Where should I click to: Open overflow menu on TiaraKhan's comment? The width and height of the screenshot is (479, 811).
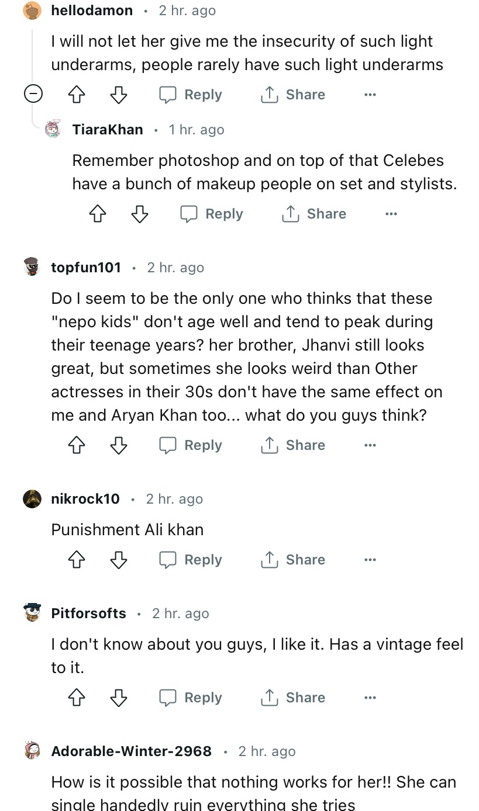(391, 214)
